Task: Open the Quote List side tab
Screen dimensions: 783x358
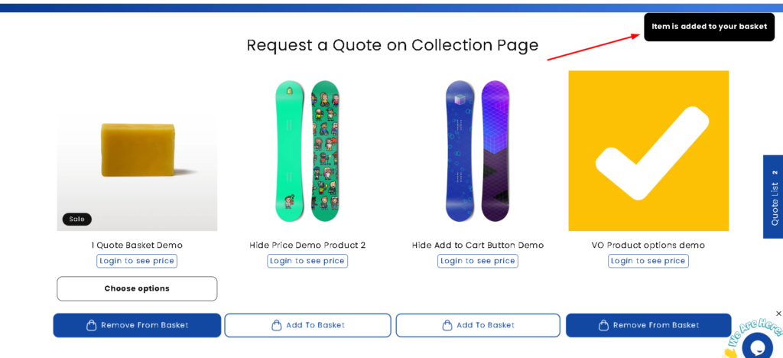Action: pos(773,197)
